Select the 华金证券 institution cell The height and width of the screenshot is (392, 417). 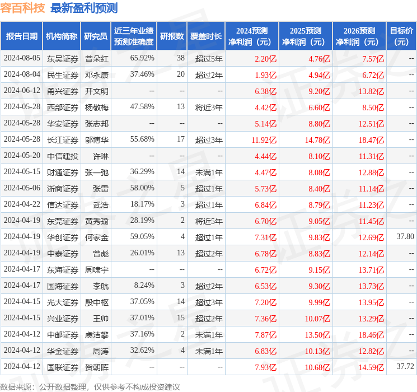click(x=63, y=351)
